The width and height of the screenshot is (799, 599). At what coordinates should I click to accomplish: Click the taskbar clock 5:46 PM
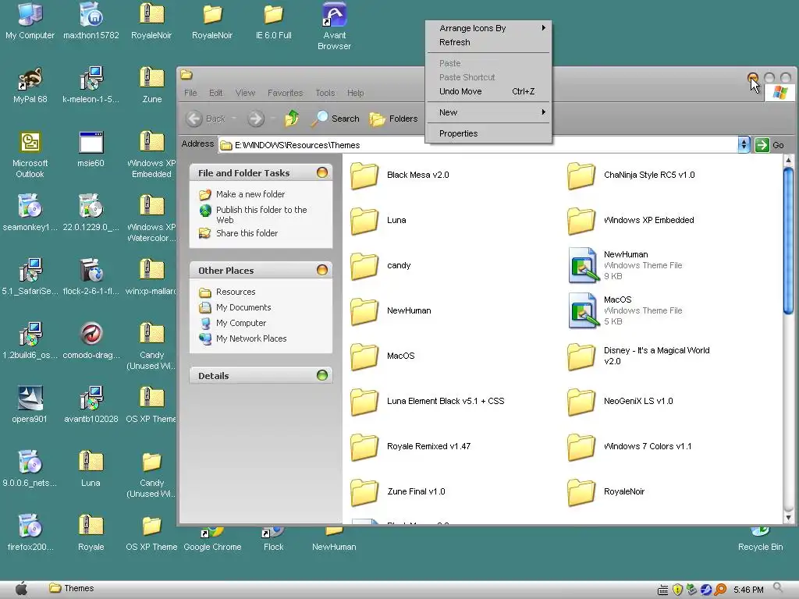coord(748,590)
